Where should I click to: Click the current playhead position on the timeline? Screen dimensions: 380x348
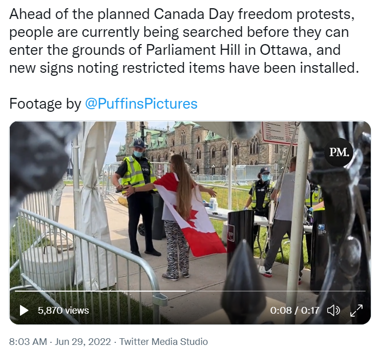click(x=185, y=291)
